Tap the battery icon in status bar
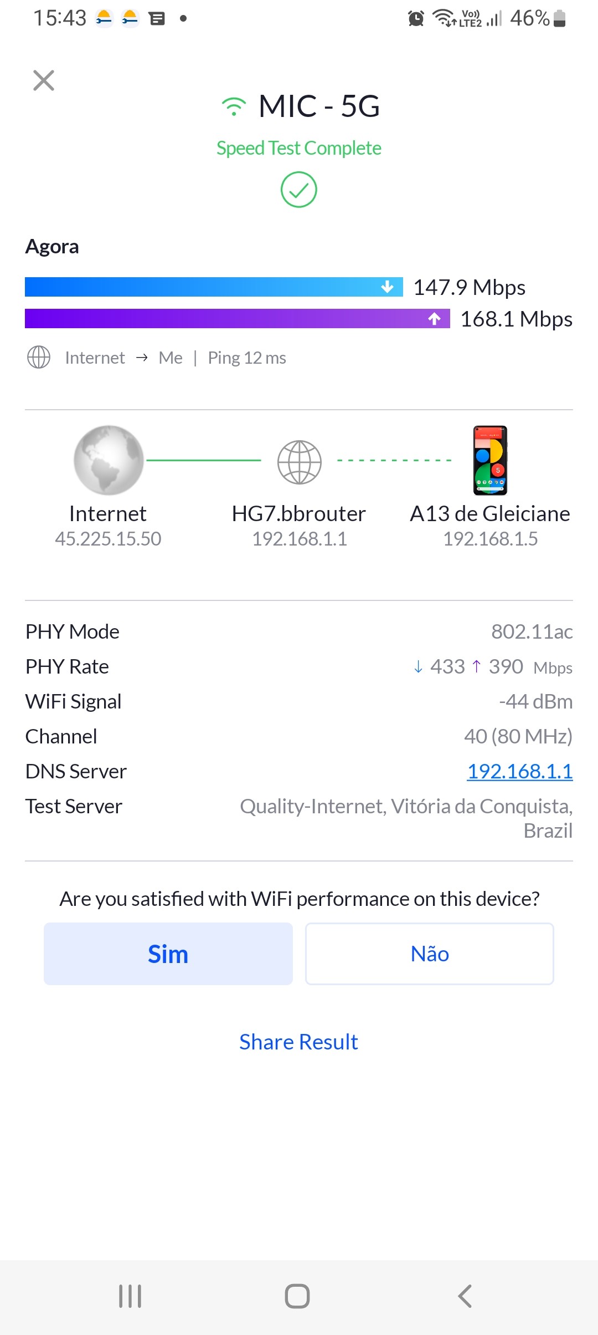The image size is (598, 1335). point(560,18)
